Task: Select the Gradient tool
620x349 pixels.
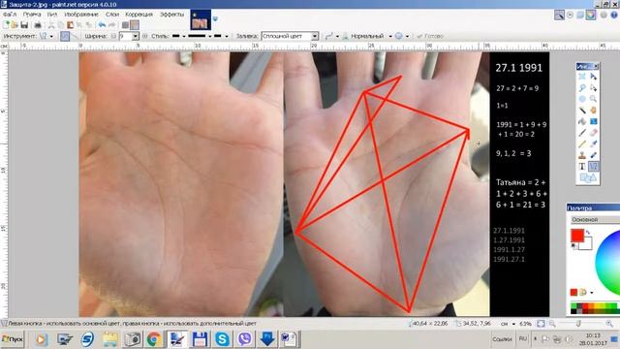Action: coord(593,121)
